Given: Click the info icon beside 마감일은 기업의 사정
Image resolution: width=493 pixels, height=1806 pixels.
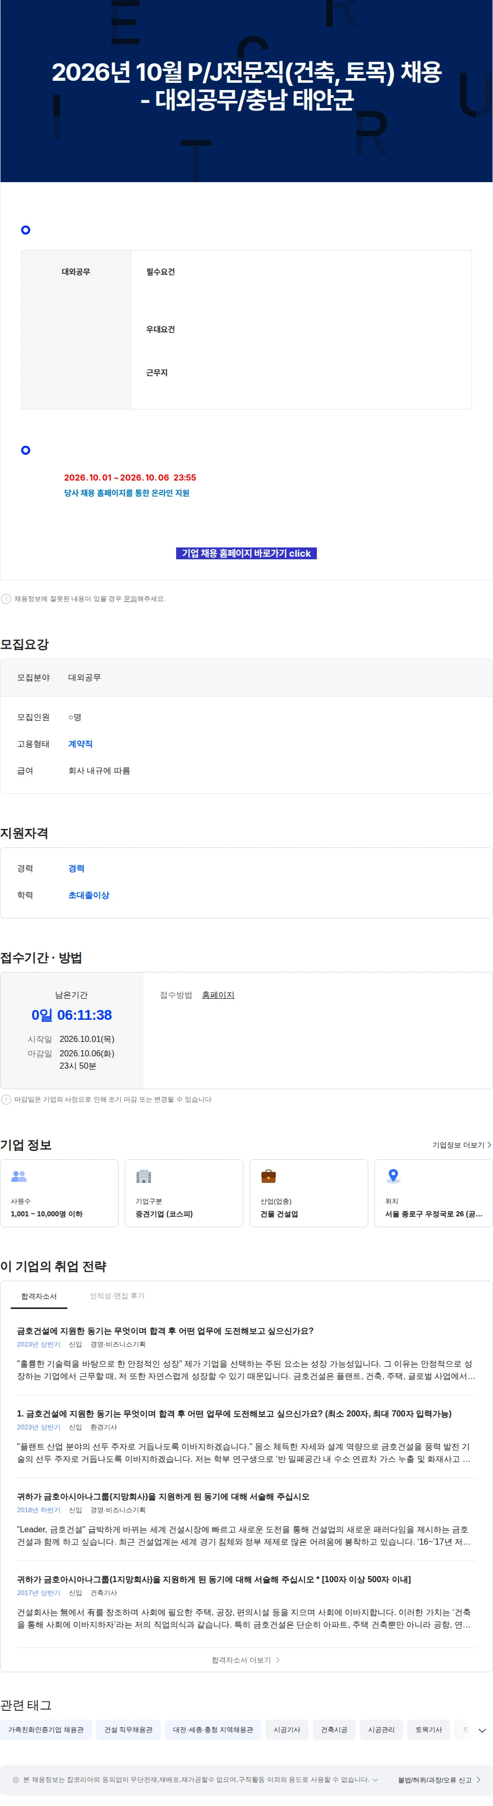Looking at the screenshot, I should coord(6,1100).
